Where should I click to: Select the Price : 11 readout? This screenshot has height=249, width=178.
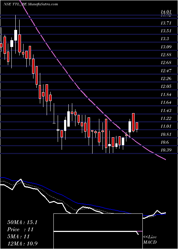point(20,229)
